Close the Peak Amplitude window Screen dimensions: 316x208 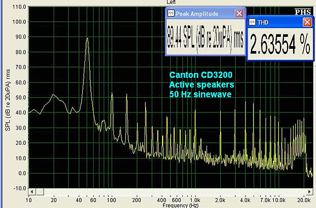(x=239, y=14)
